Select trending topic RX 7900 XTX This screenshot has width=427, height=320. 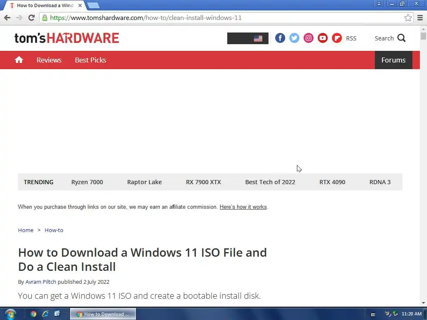tap(203, 182)
